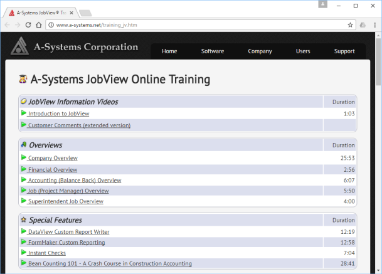The width and height of the screenshot is (382, 274).
Task: Reload the page using the refresh icon
Action: (28, 25)
